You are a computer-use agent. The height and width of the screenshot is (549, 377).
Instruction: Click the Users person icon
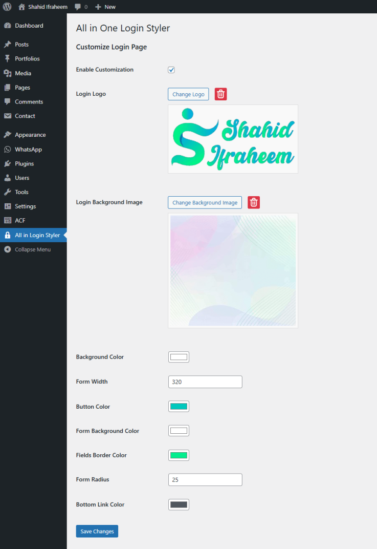click(x=8, y=178)
